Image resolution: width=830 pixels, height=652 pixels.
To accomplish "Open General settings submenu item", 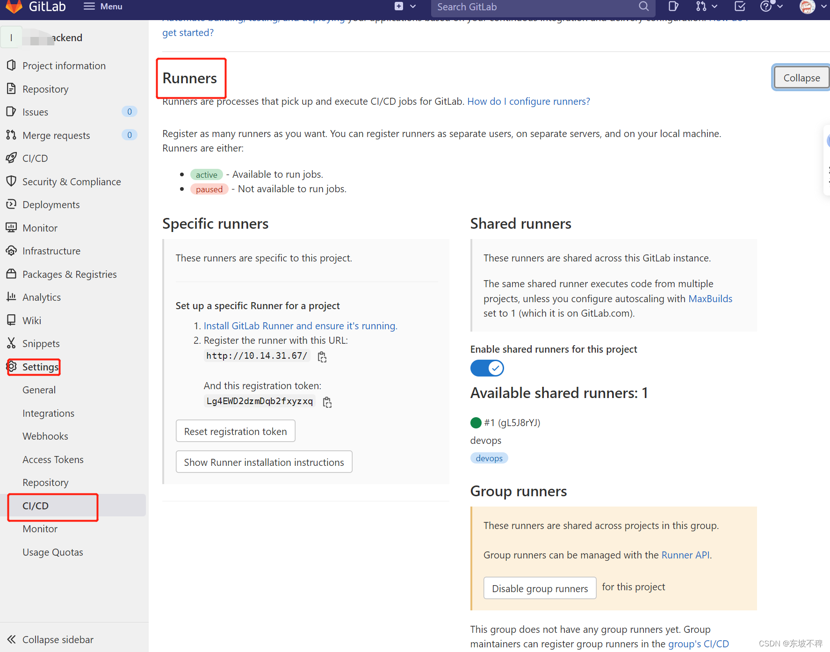I will click(39, 390).
